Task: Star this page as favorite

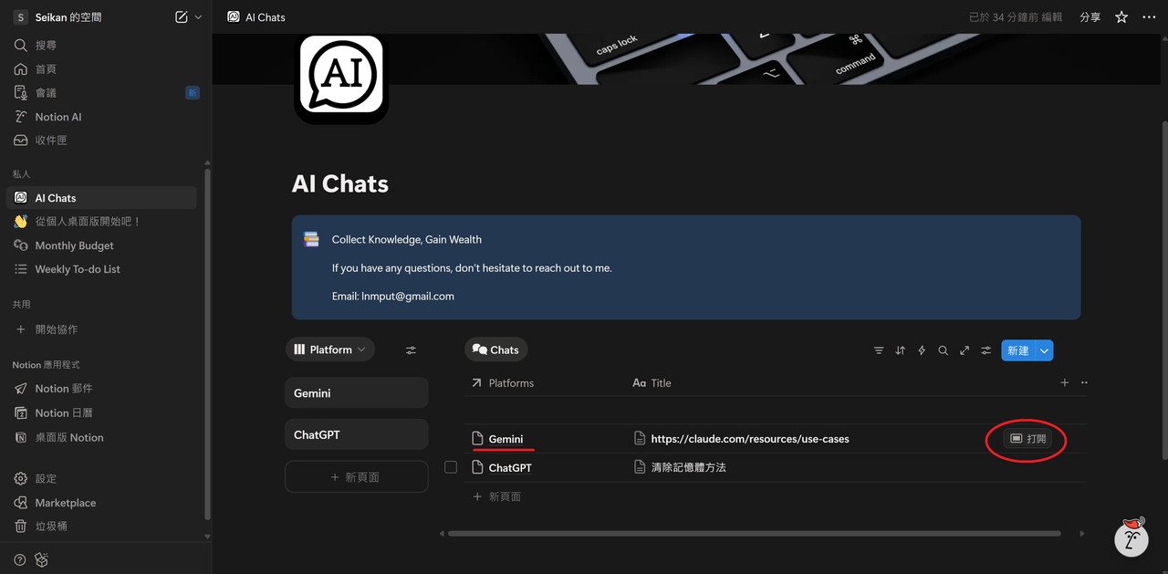Action: point(1121,17)
